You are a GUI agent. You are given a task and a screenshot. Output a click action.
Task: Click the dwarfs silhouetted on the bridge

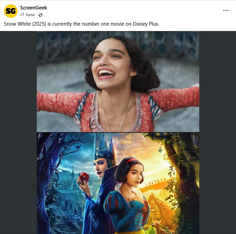(156, 182)
